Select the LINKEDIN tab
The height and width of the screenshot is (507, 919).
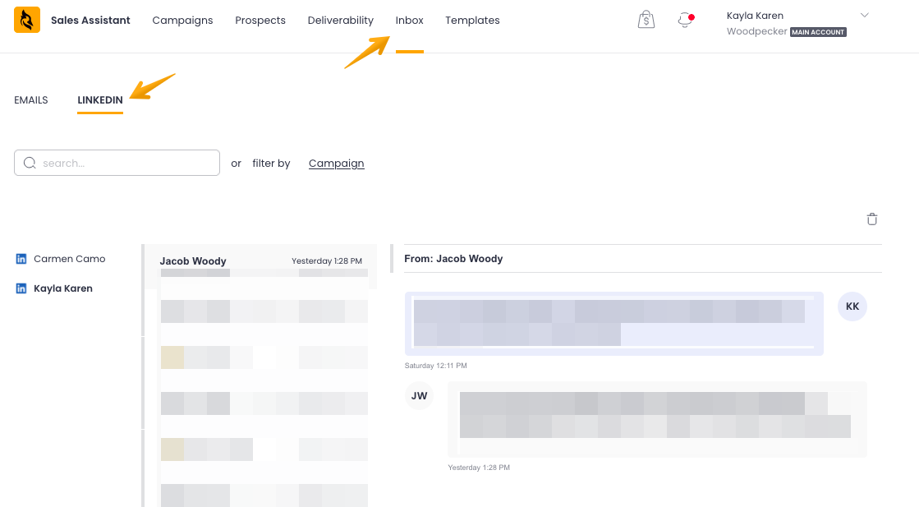point(100,100)
